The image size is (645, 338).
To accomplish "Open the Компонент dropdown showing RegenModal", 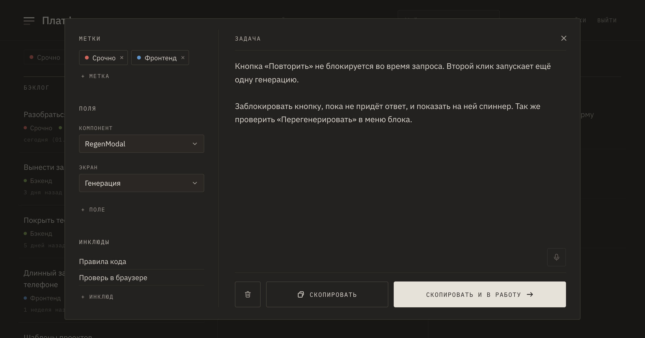I will (142, 144).
